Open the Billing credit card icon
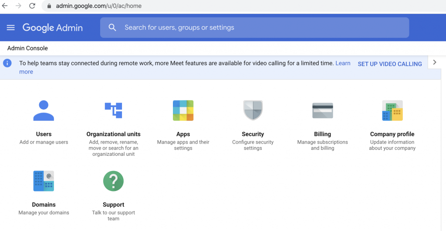The image size is (446, 231). (323, 110)
